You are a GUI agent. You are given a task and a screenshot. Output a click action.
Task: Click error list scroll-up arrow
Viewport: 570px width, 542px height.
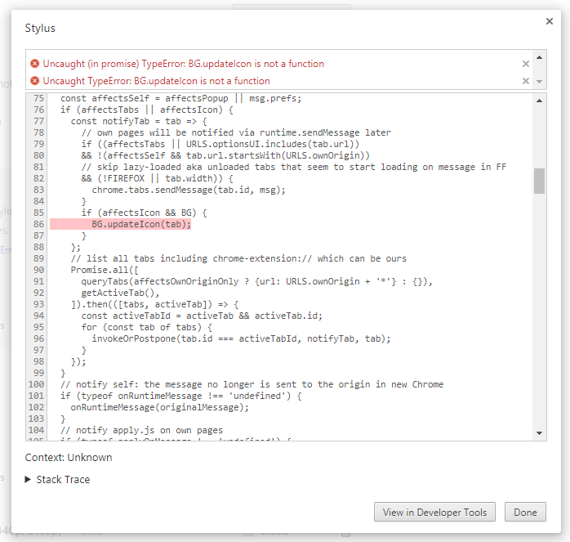(x=540, y=57)
